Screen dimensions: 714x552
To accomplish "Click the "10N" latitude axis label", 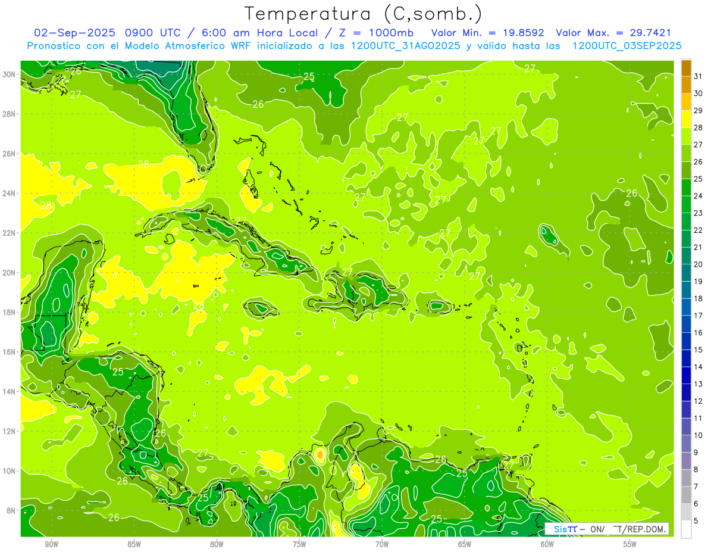I will 9,470.
